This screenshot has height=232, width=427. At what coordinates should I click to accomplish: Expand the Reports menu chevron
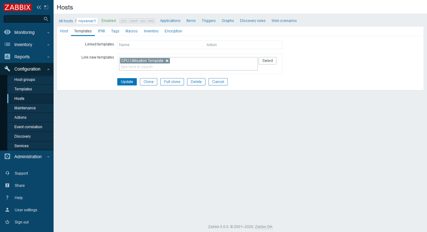(x=48, y=57)
